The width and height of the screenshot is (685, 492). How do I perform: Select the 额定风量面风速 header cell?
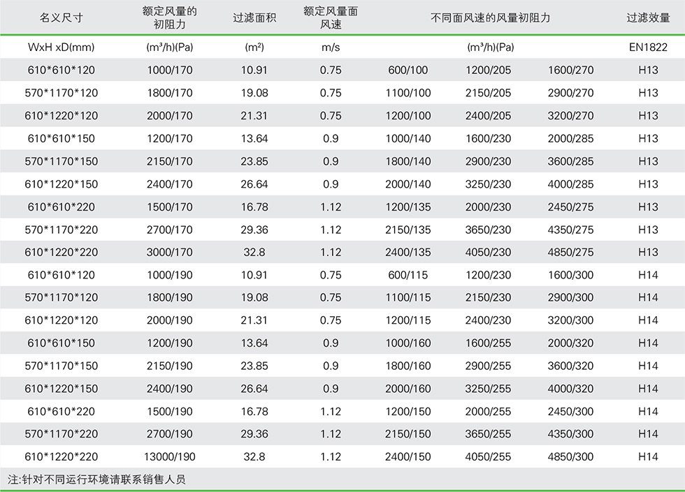[331, 17]
